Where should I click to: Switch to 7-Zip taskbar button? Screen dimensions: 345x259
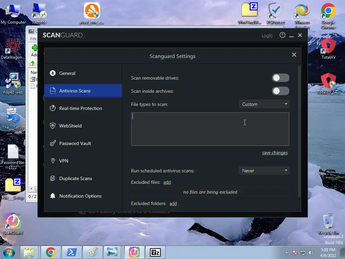155,252
